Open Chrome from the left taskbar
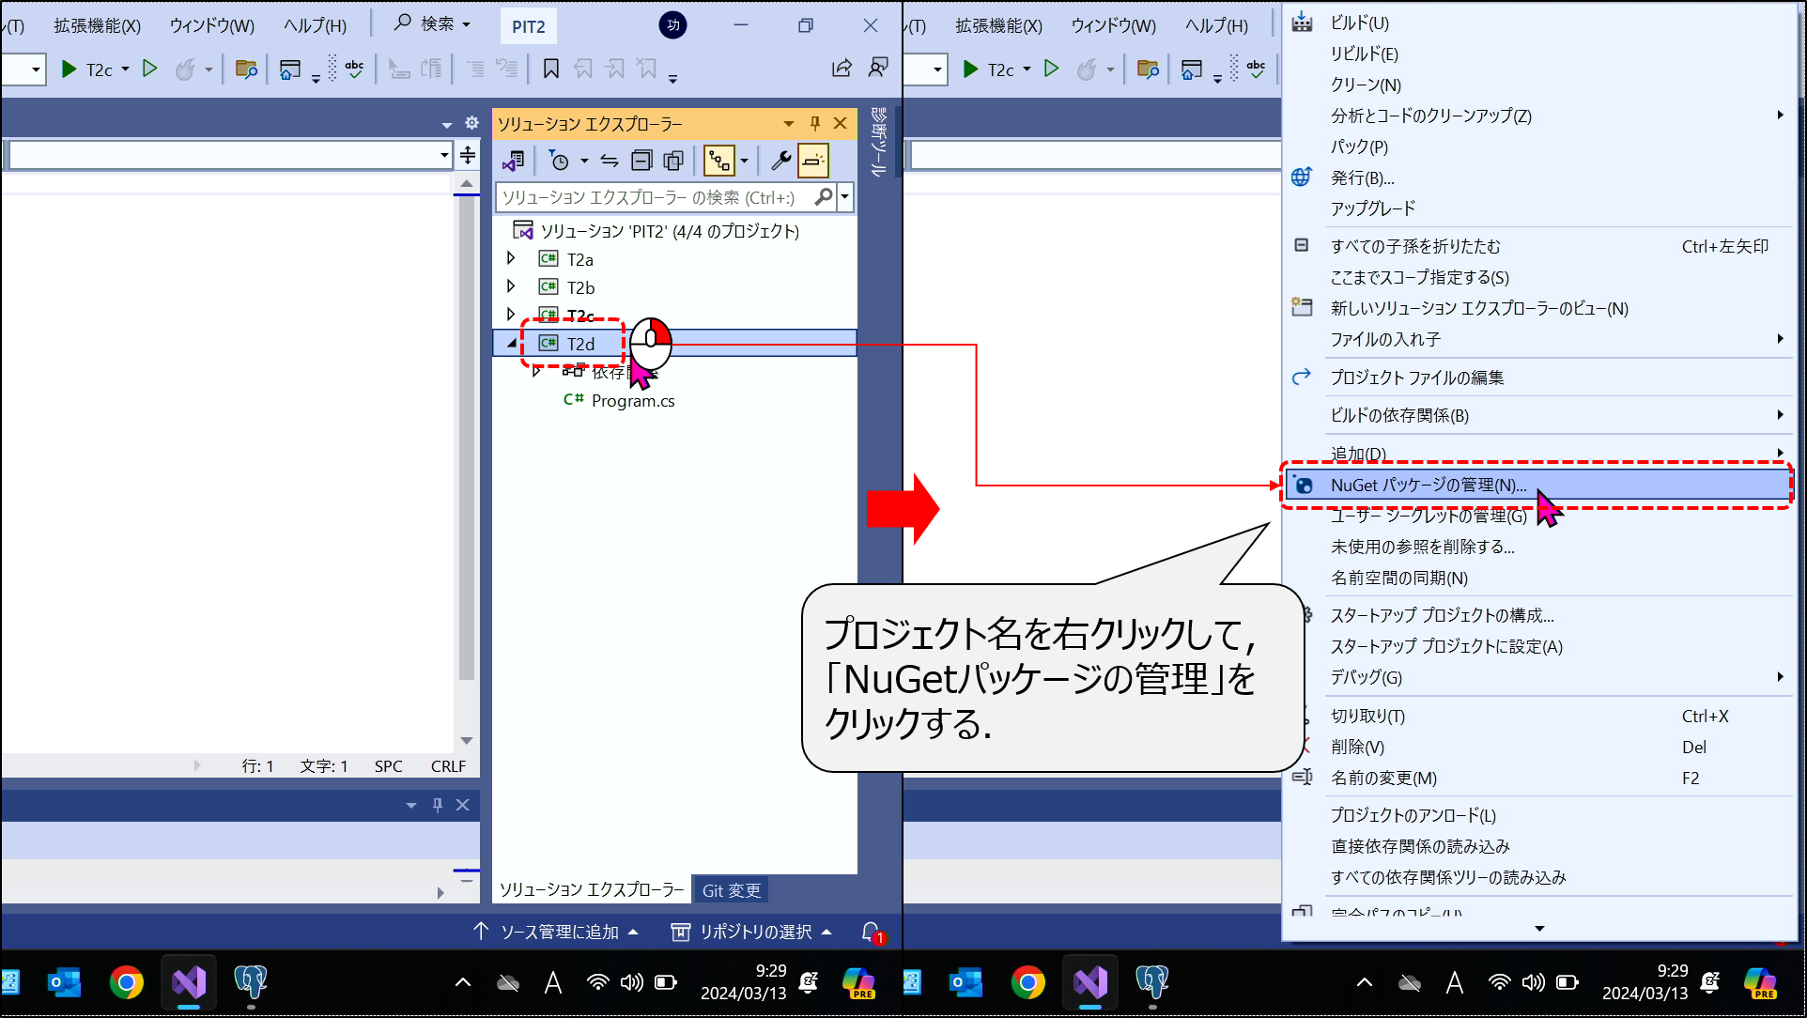1807x1018 pixels. tap(126, 982)
